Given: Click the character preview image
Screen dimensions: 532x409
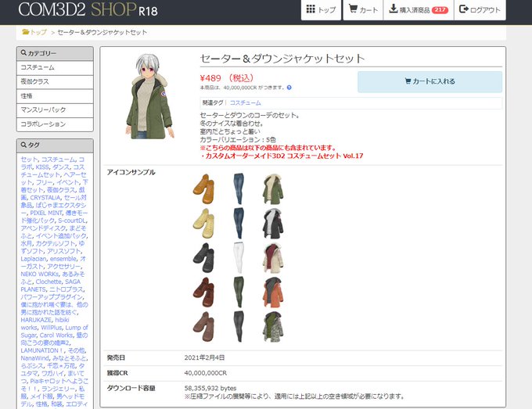Looking at the screenshot, I should (149, 96).
